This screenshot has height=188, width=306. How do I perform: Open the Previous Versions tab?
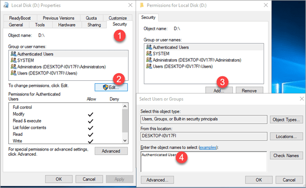point(58,18)
